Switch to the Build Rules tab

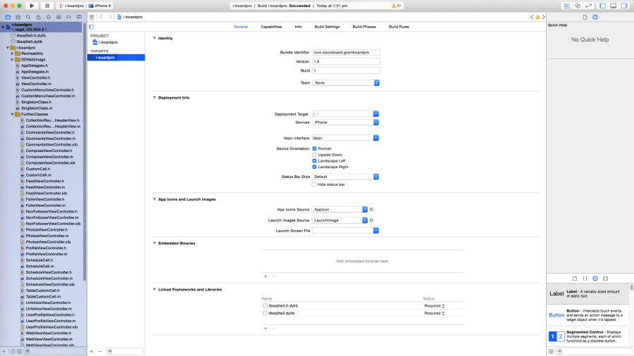[x=399, y=27]
